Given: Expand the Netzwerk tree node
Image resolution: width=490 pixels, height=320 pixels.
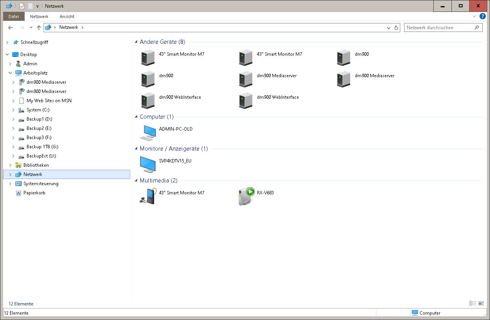Looking at the screenshot, I should pyautogui.click(x=10, y=174).
